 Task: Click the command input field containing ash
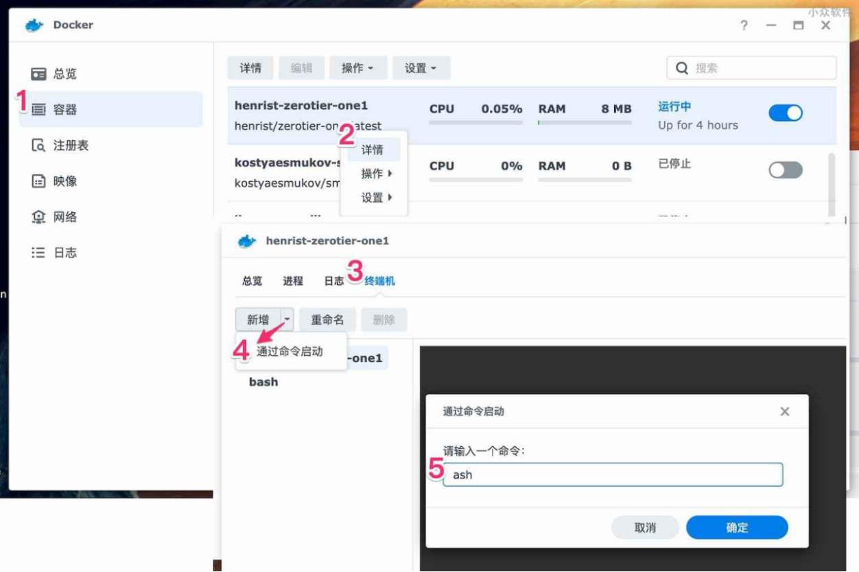(613, 474)
